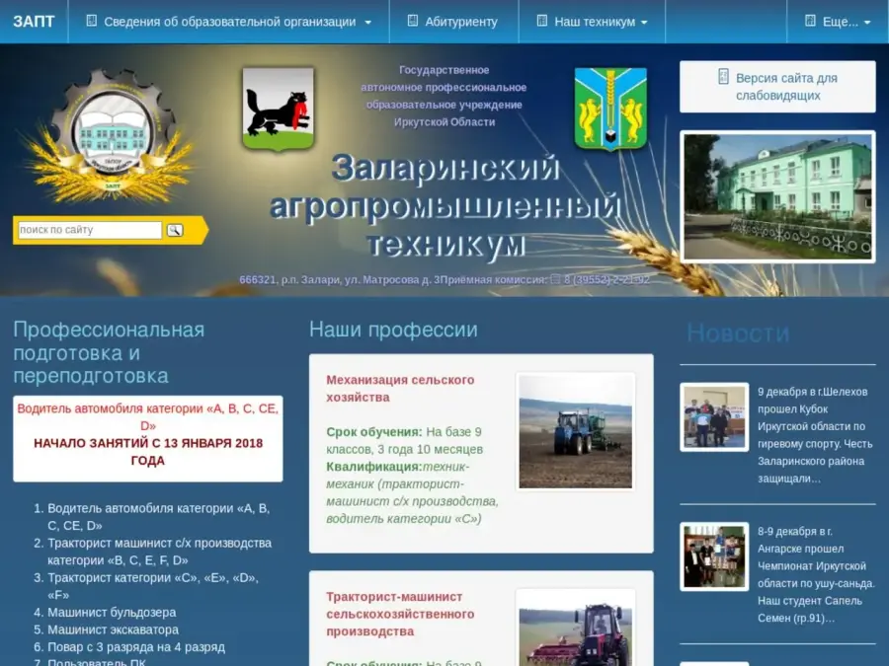Image resolution: width=889 pixels, height=666 pixels.
Task: Click the Zalari district green-blue coat of arms
Action: [610, 109]
